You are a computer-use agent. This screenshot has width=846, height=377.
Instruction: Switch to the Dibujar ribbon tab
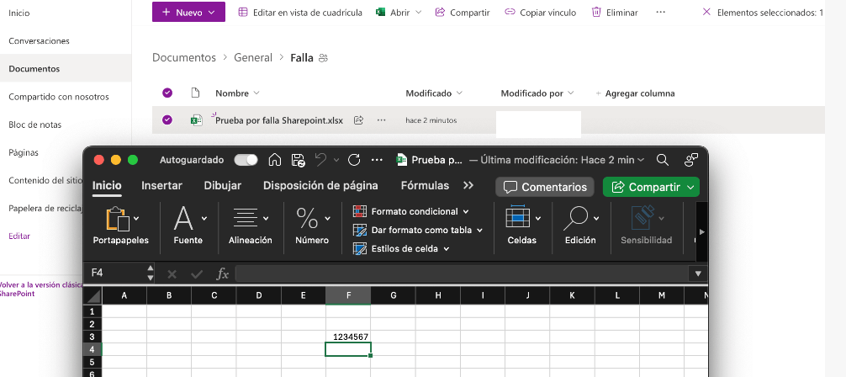point(222,186)
